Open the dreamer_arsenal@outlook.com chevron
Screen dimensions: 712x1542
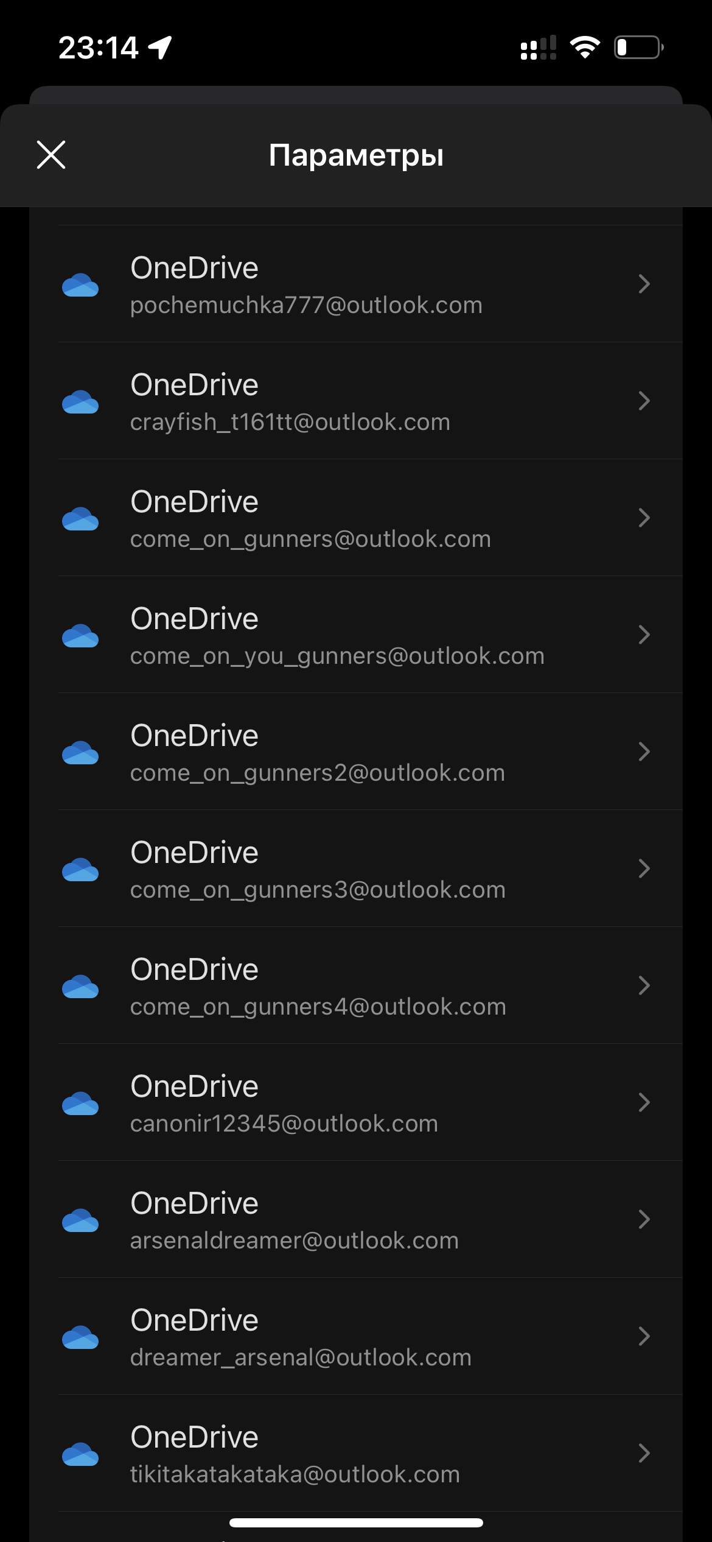644,1336
